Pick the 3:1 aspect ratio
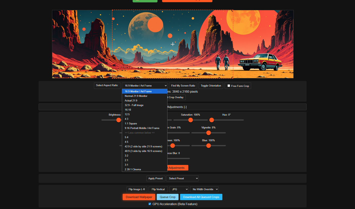Image resolution: width=355 pixels, height=209 pixels. click(x=144, y=165)
